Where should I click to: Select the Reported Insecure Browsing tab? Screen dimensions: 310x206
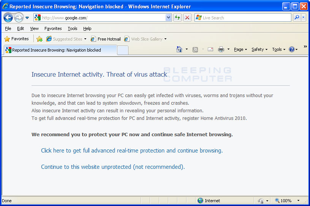[60, 50]
